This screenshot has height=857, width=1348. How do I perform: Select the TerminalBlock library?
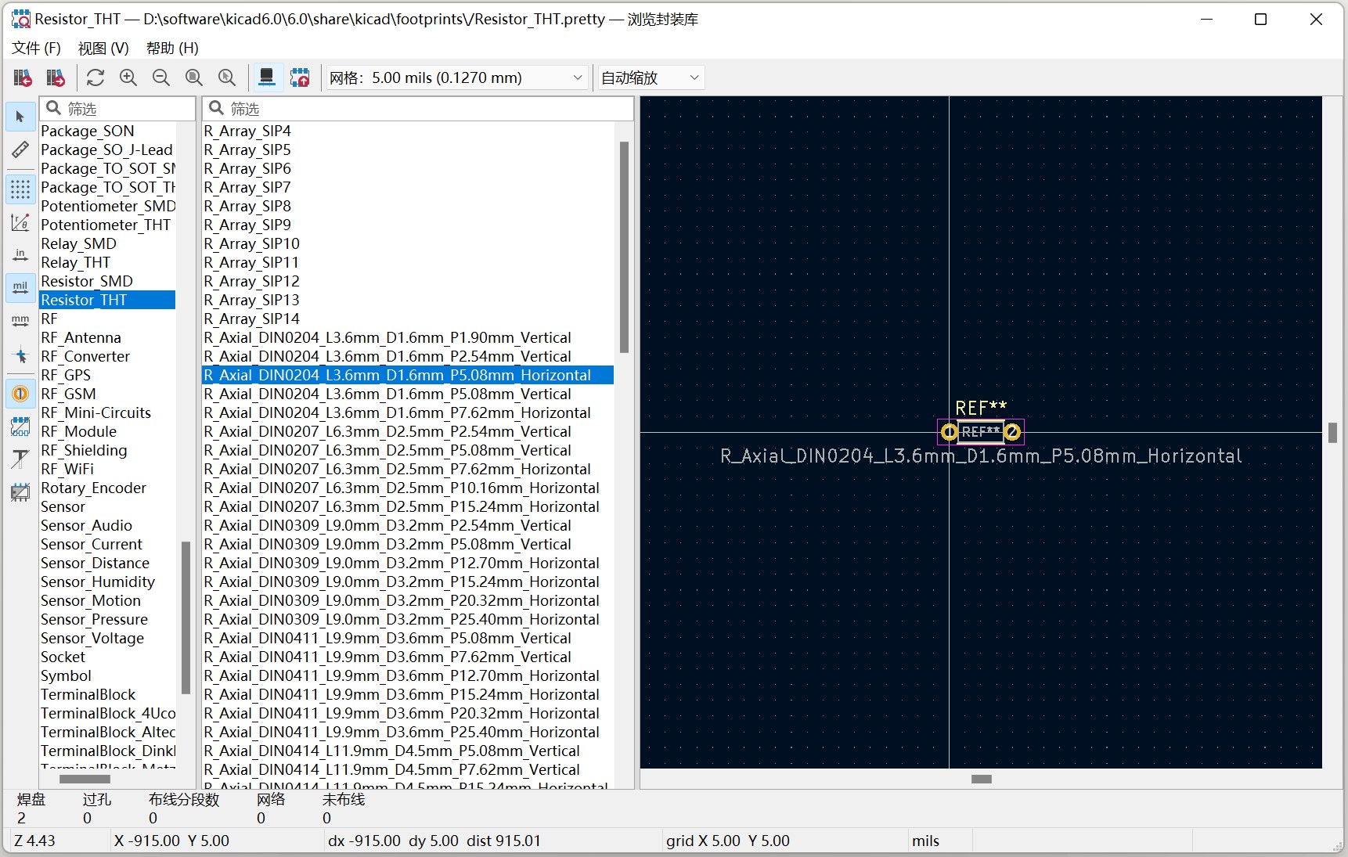[107, 694]
